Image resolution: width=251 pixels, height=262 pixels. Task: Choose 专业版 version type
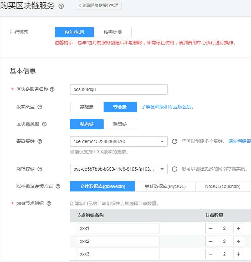click(120, 107)
